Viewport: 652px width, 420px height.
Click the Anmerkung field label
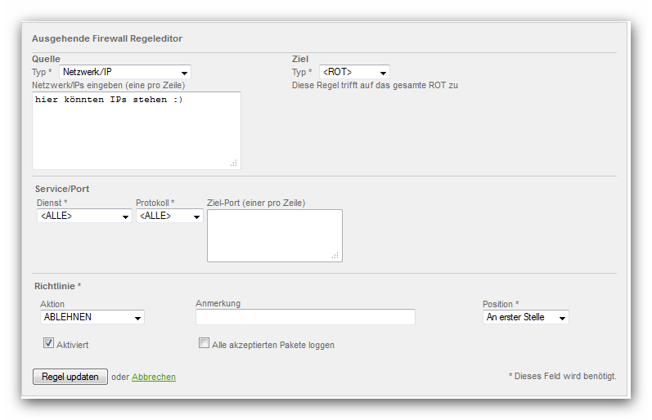[x=218, y=303]
